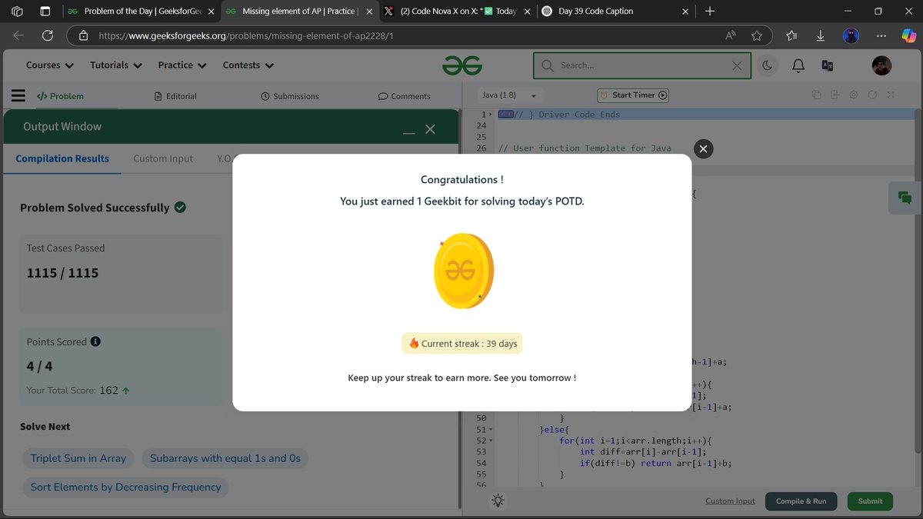Expand the Contests dropdown menu
The image size is (923, 519).
point(248,65)
